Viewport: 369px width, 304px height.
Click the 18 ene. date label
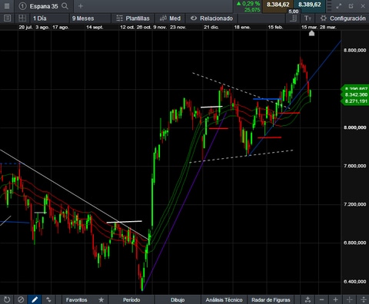(242, 27)
